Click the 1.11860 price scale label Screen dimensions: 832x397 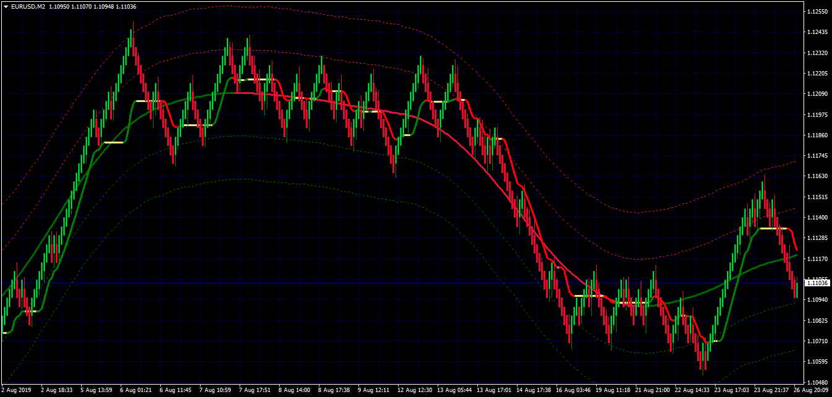click(x=817, y=135)
